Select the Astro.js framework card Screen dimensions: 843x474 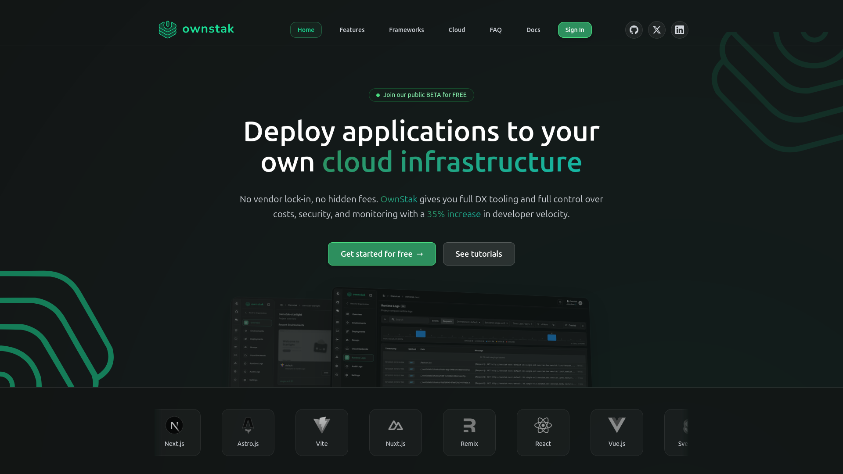(x=248, y=432)
